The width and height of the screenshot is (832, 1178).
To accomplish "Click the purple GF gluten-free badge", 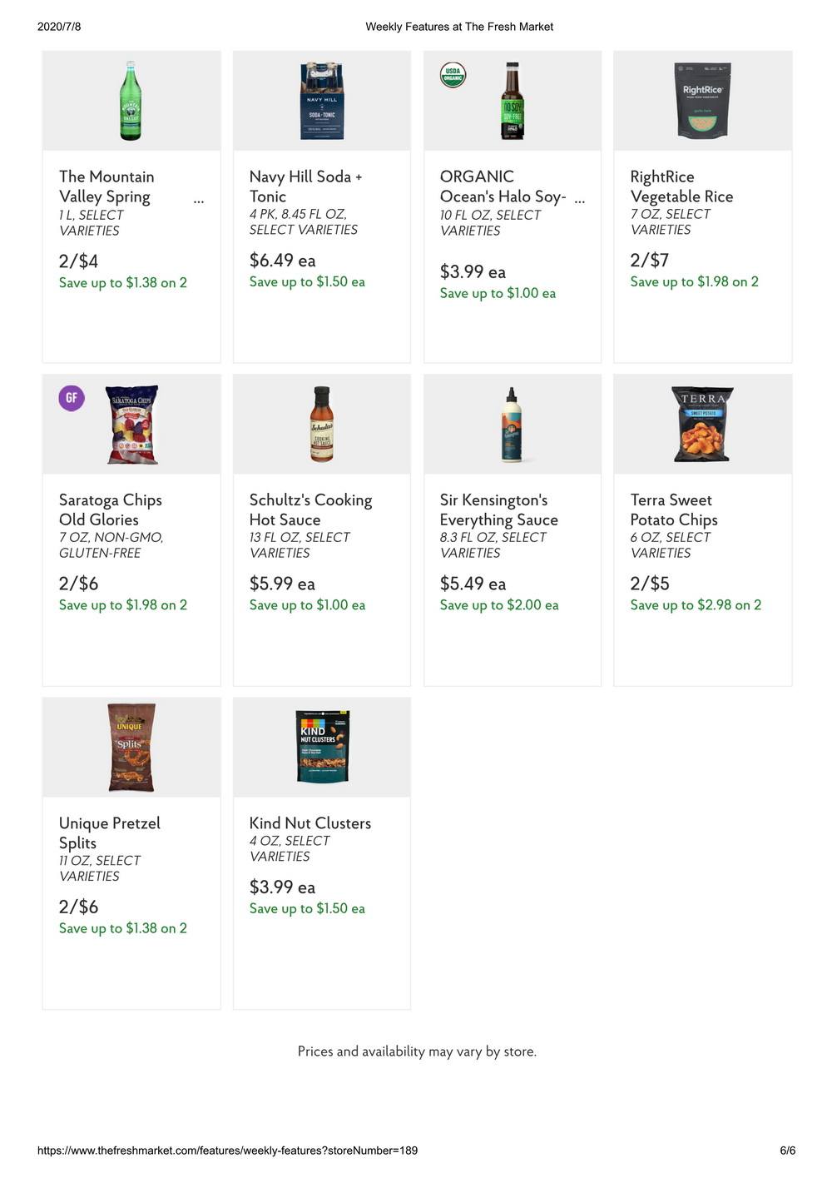I will (x=72, y=398).
